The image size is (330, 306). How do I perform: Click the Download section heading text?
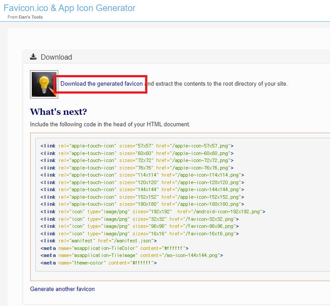pyautogui.click(x=56, y=57)
